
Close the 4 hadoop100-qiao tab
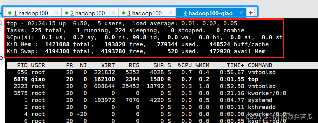click(241, 13)
